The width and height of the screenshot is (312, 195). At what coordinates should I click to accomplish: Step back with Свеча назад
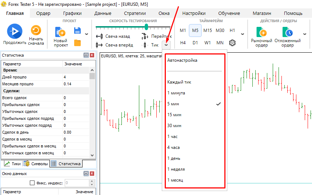tap(113, 36)
